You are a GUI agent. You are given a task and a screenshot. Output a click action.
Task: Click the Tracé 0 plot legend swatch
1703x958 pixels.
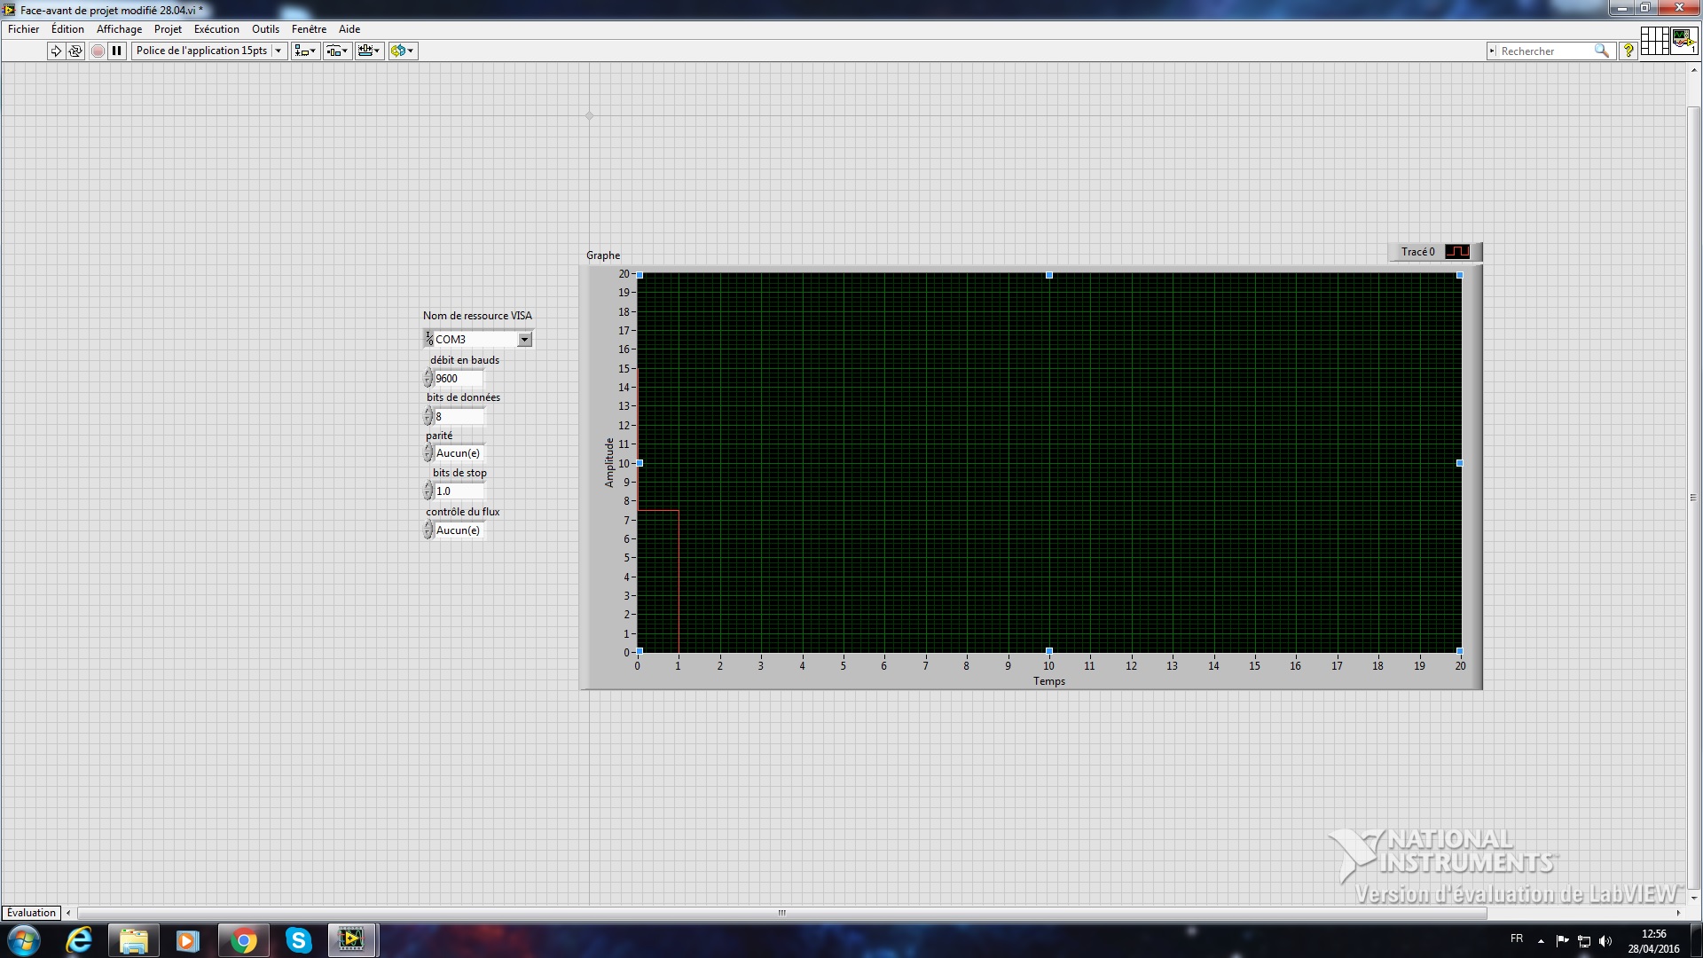(x=1457, y=252)
